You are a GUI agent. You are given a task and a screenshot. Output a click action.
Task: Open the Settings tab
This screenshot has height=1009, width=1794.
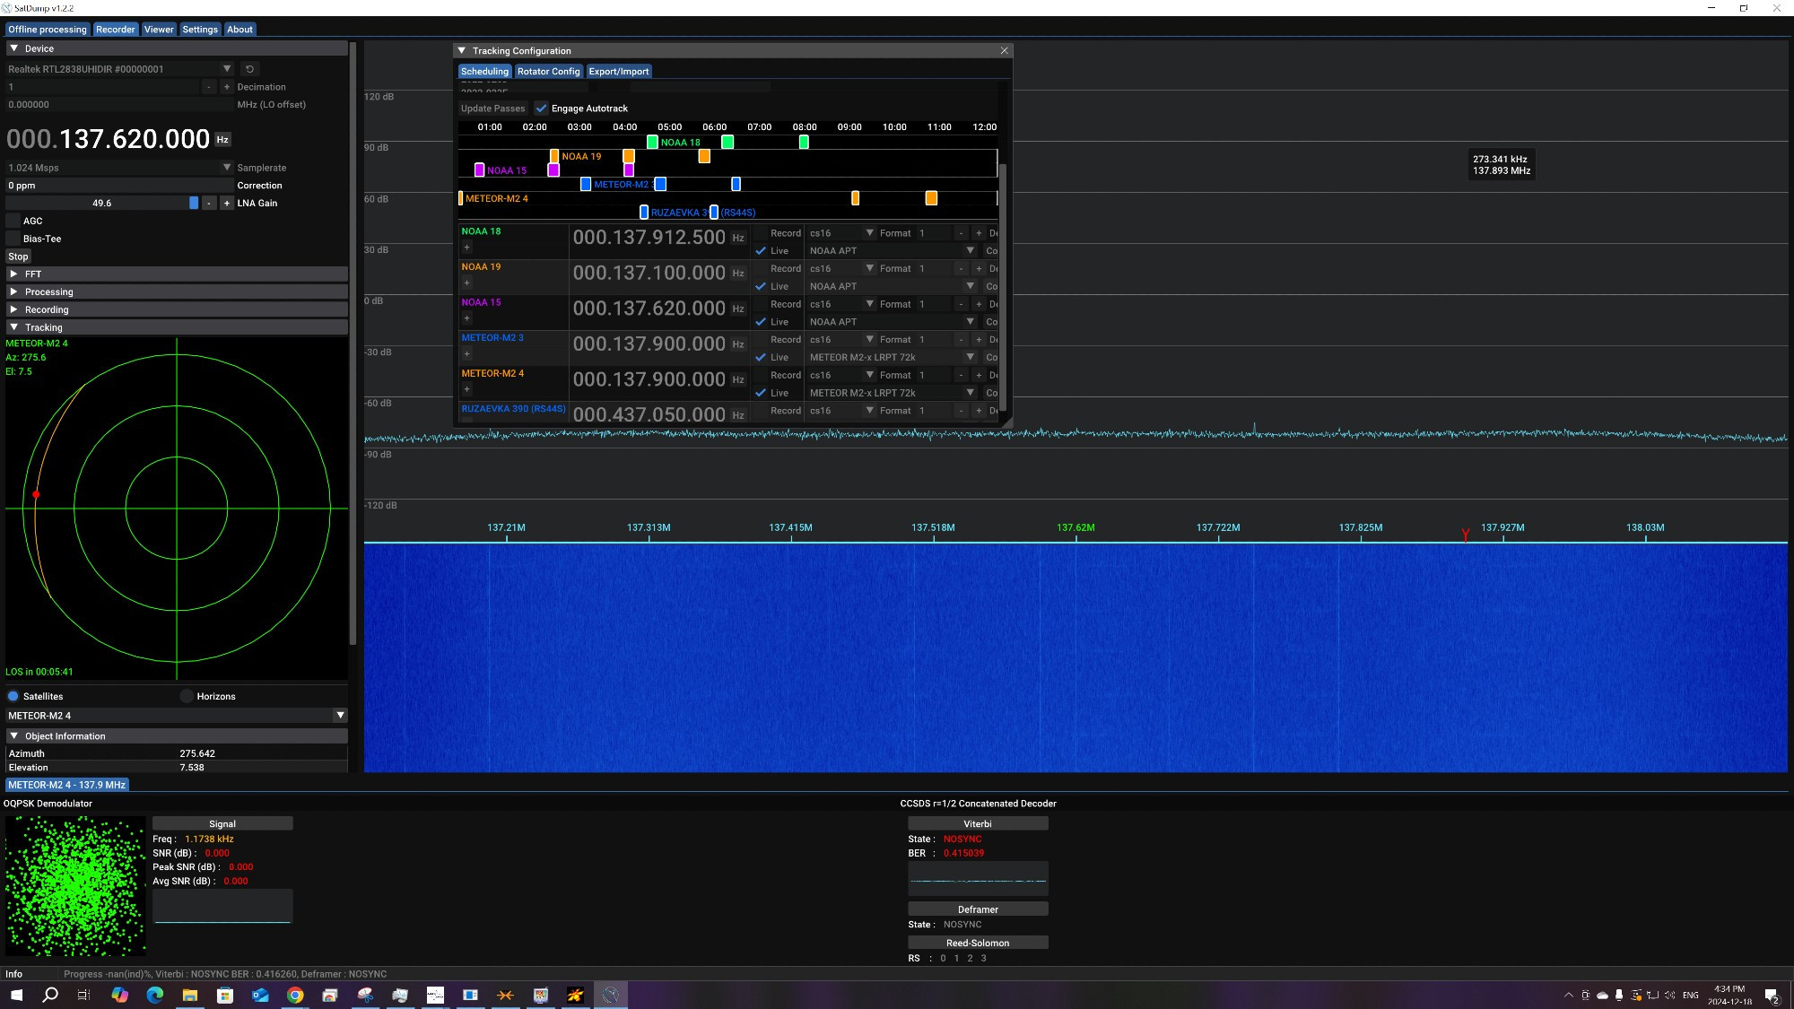coord(200,30)
